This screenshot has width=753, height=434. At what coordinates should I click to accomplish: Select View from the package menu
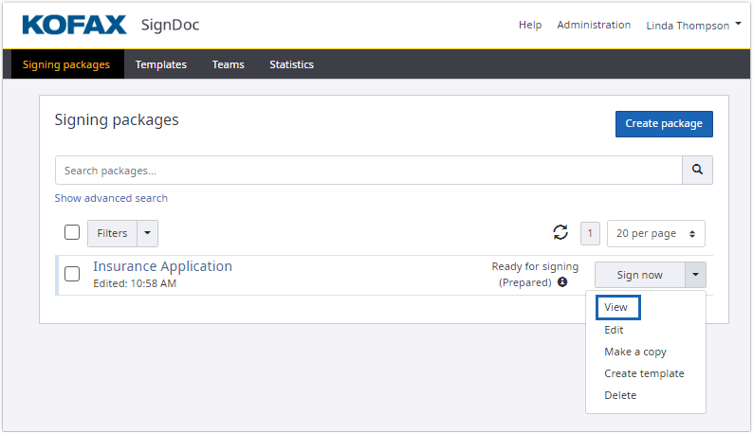pyautogui.click(x=616, y=307)
